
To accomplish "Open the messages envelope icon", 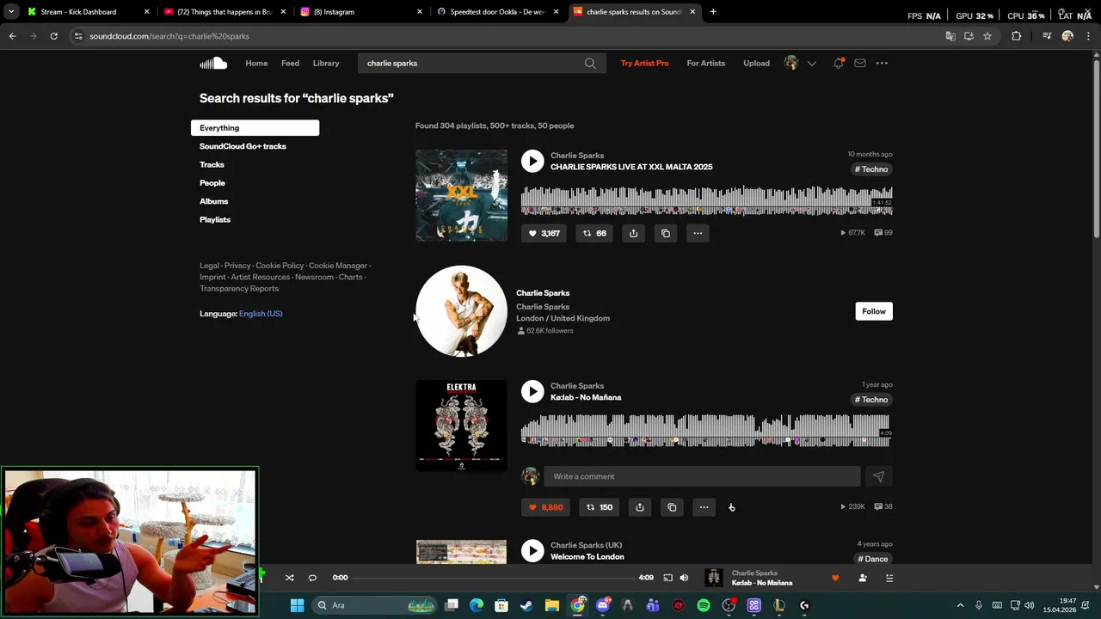I will (859, 63).
